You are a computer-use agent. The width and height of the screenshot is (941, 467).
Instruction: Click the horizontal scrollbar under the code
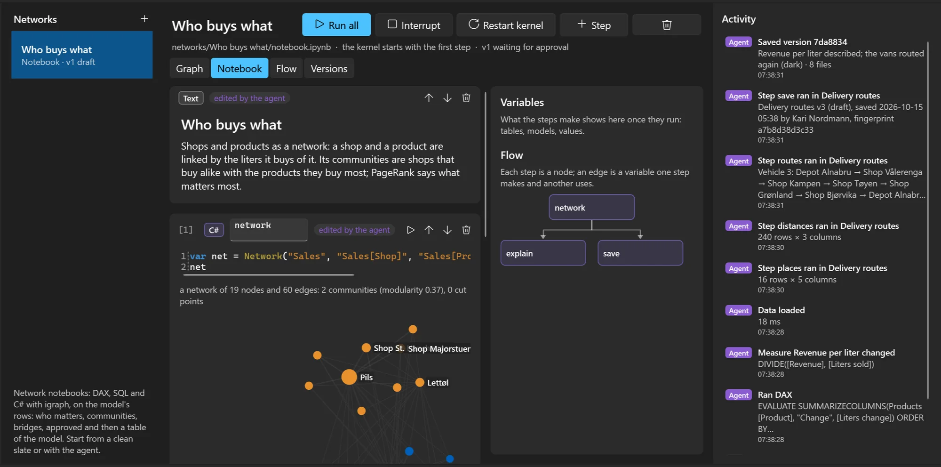[x=269, y=274]
